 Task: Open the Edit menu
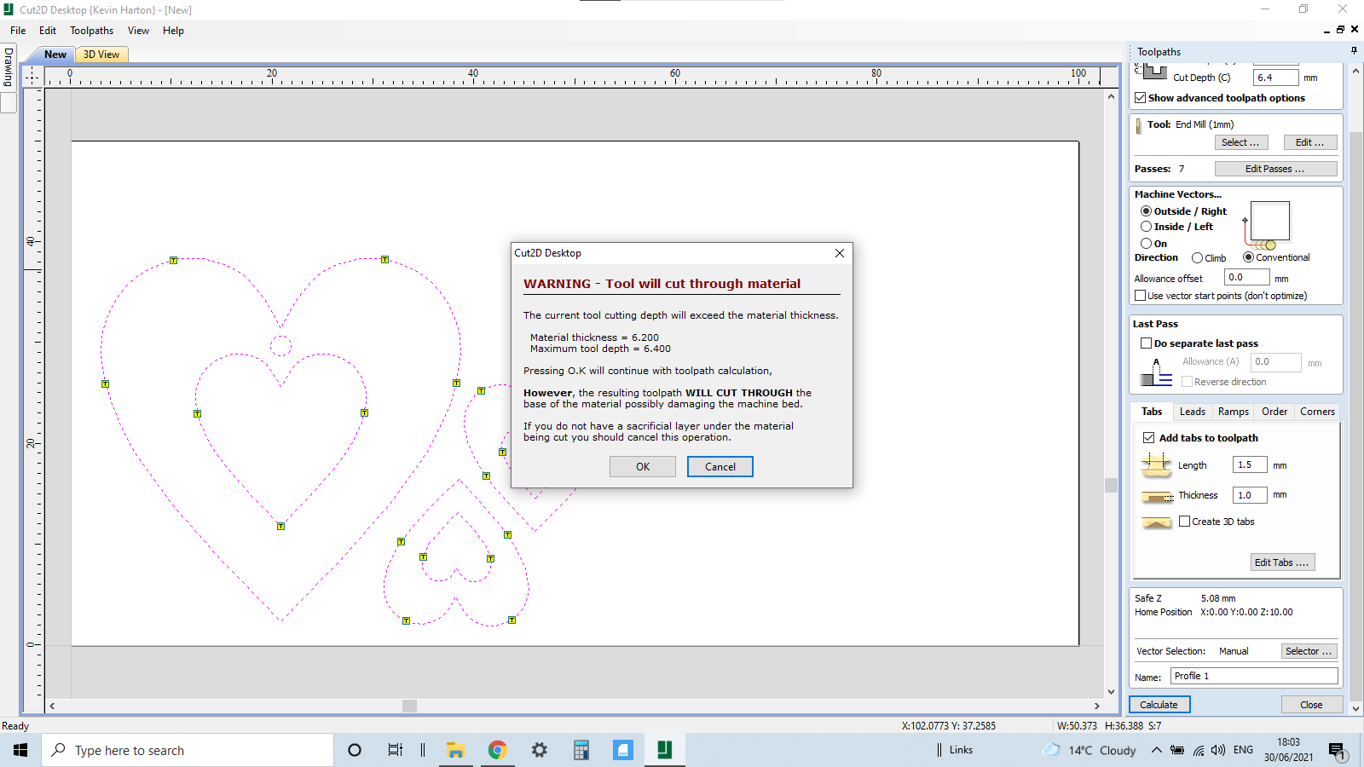tap(48, 31)
